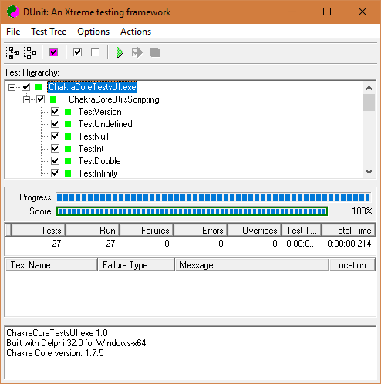Click the run current test arrow icon
The width and height of the screenshot is (381, 384).
click(x=137, y=52)
